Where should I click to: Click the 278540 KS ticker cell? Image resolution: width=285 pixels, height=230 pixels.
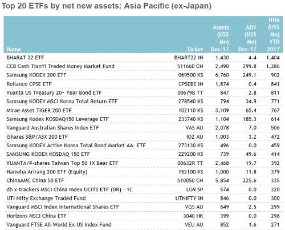[190, 102]
